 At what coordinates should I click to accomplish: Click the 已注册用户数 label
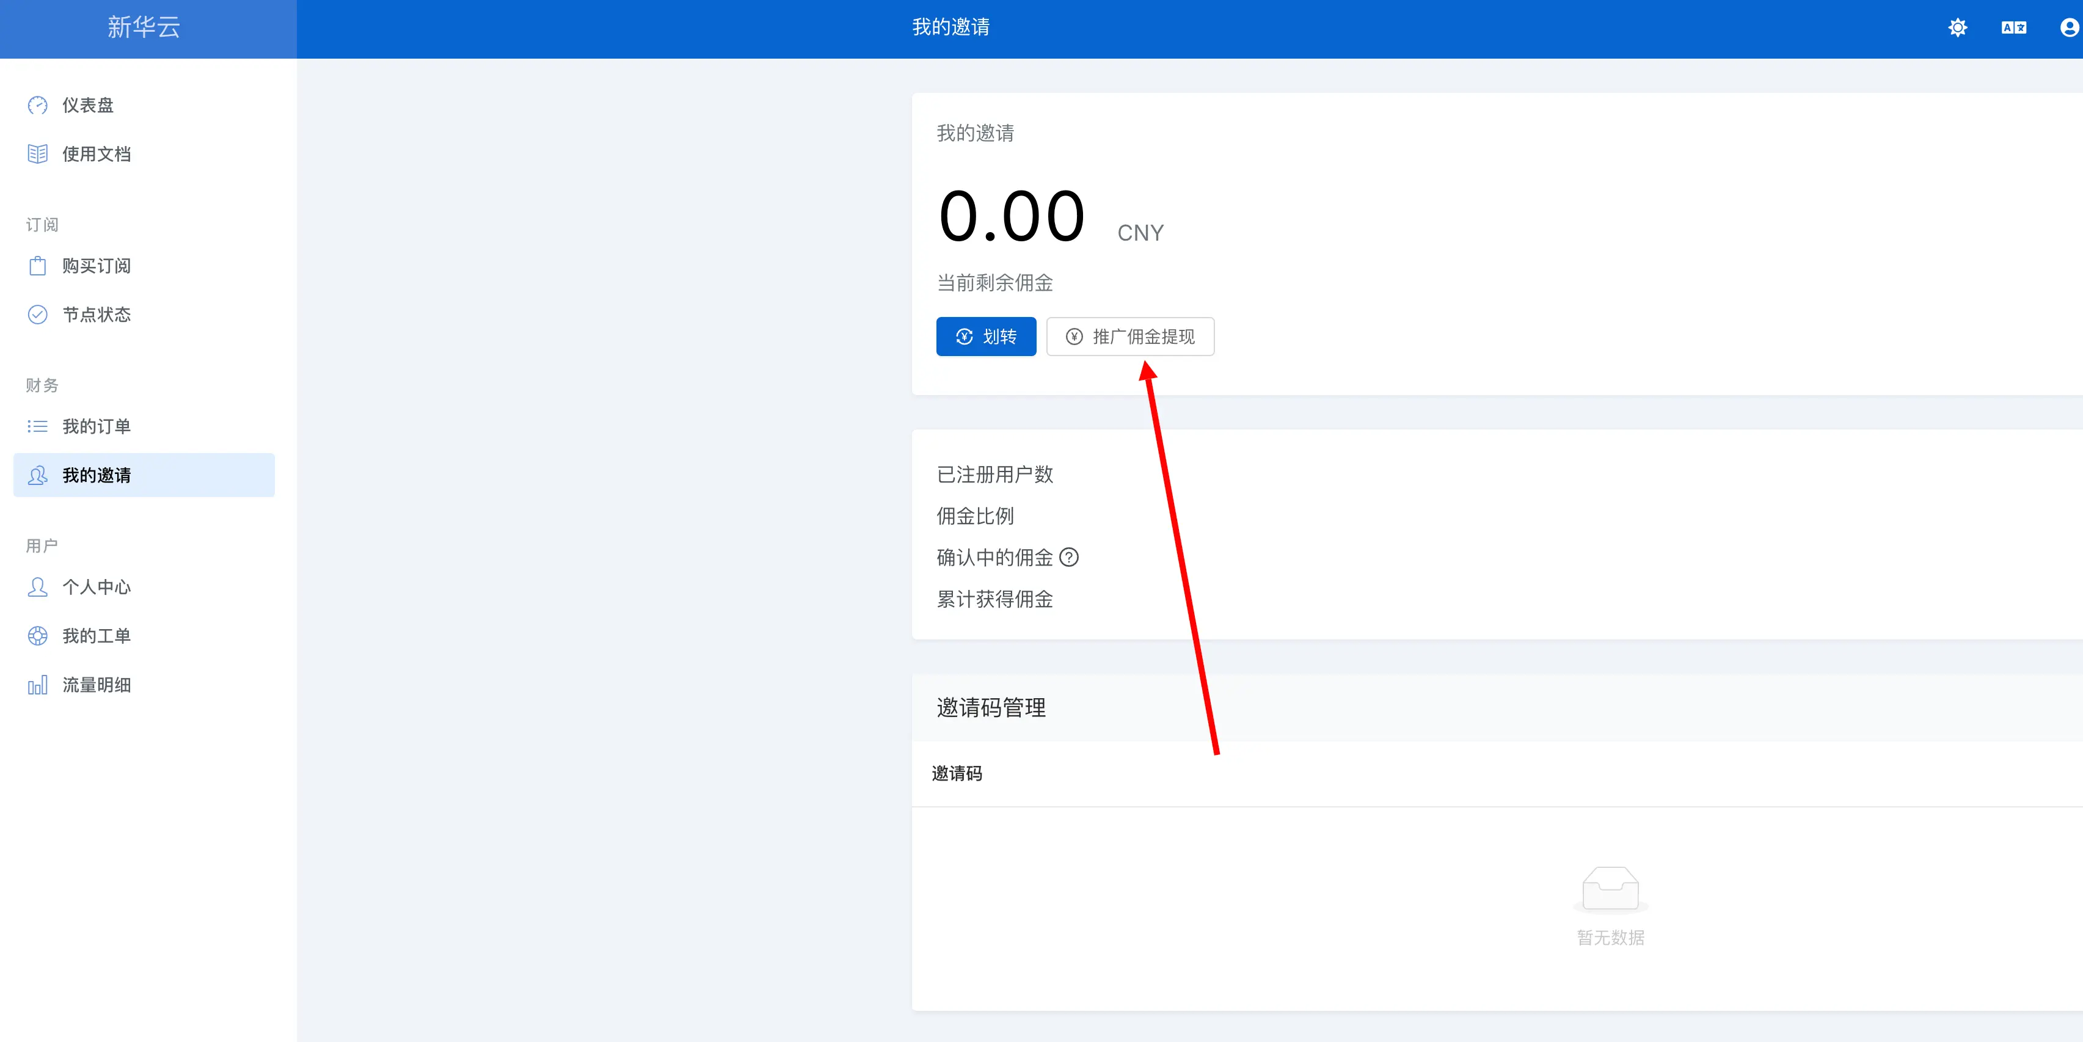(994, 475)
